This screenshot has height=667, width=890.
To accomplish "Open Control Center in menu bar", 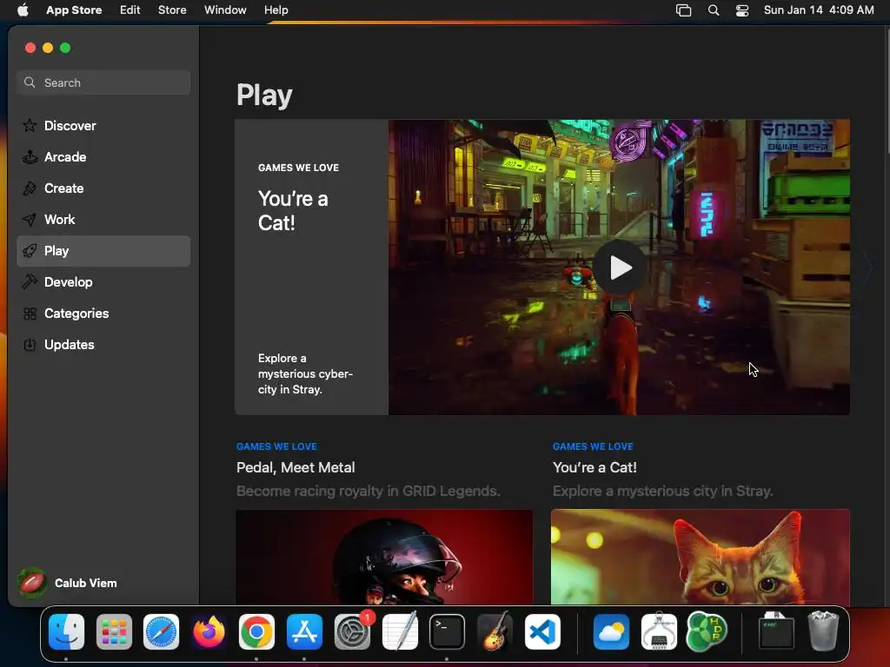I will (x=742, y=10).
